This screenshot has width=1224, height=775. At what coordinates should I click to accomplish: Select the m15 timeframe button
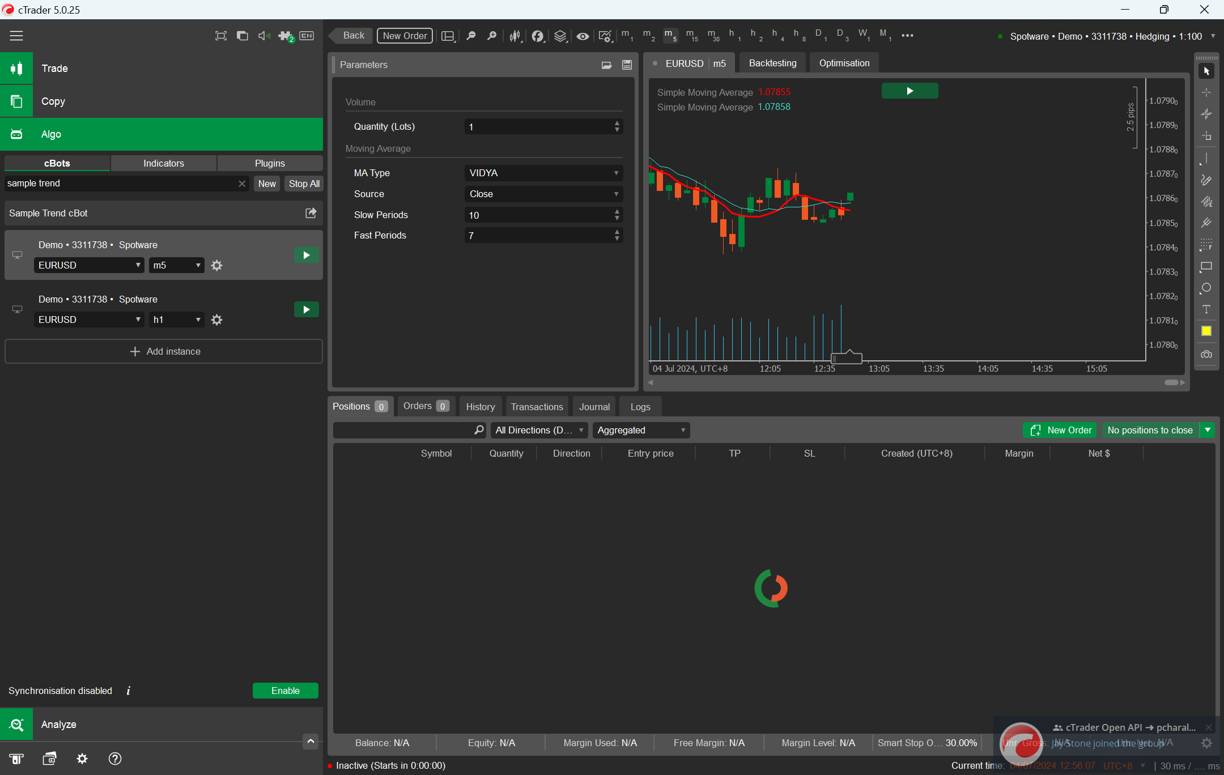(x=692, y=35)
